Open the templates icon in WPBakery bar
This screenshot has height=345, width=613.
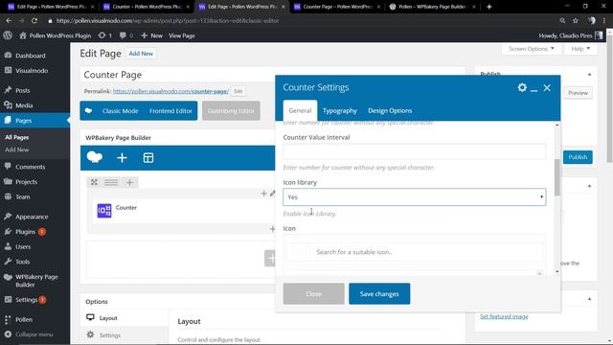coord(148,158)
